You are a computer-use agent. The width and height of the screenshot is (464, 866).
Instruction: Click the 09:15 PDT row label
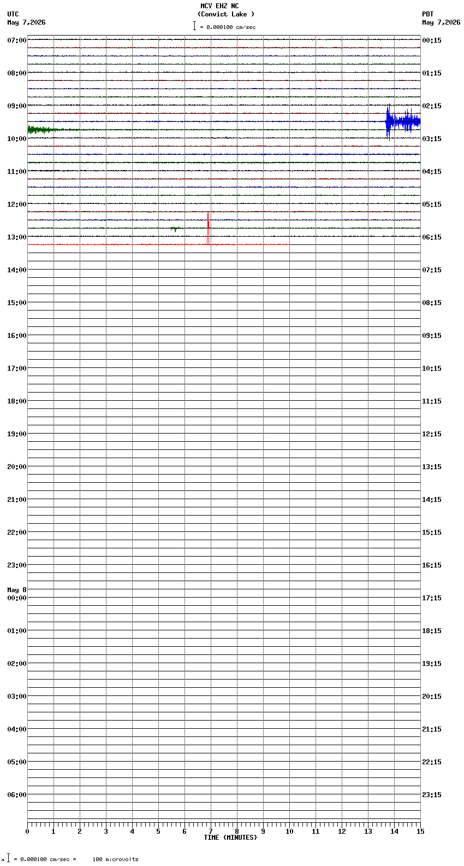click(x=432, y=336)
